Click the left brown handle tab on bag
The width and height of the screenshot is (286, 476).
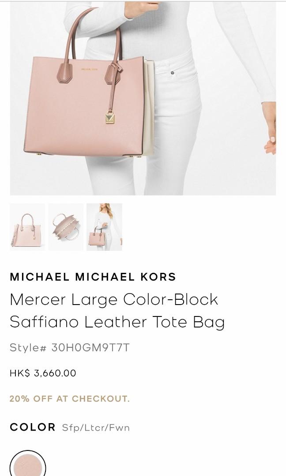pyautogui.click(x=65, y=73)
